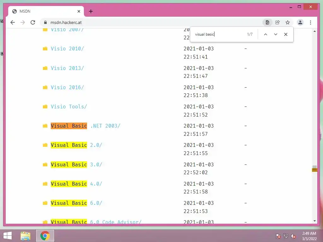
Task: Open the Visio 2010/ folder
Action: (x=68, y=49)
